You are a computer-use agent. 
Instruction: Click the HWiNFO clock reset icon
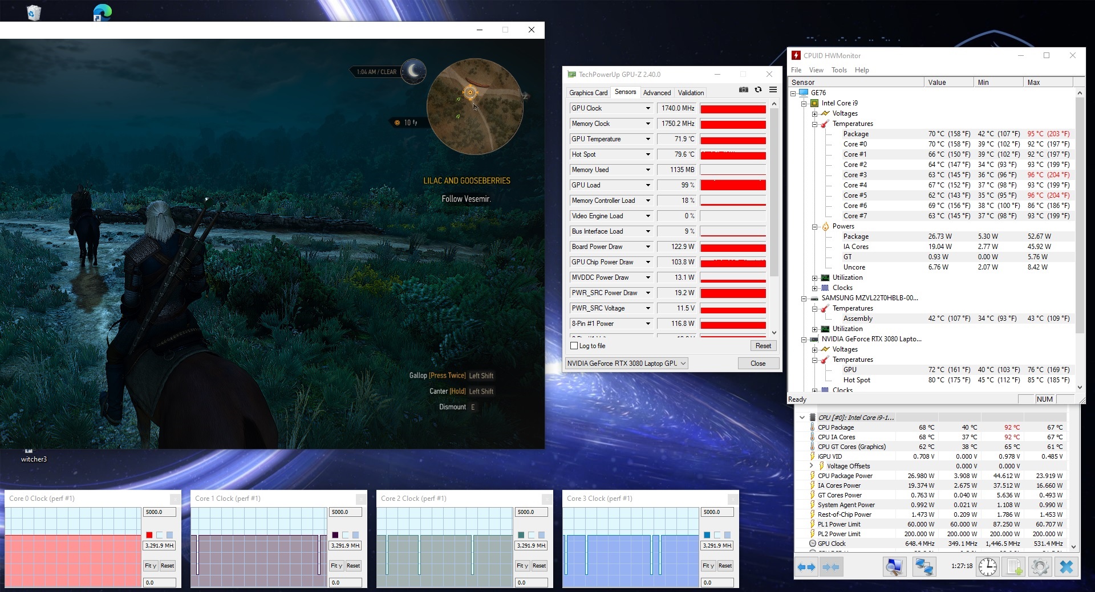click(x=988, y=567)
